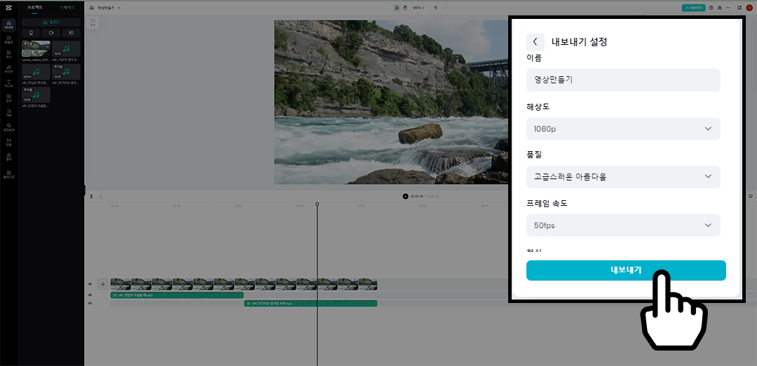Select the hand pan tool
Image resolution: width=757 pixels, height=366 pixels.
pyautogui.click(x=405, y=8)
